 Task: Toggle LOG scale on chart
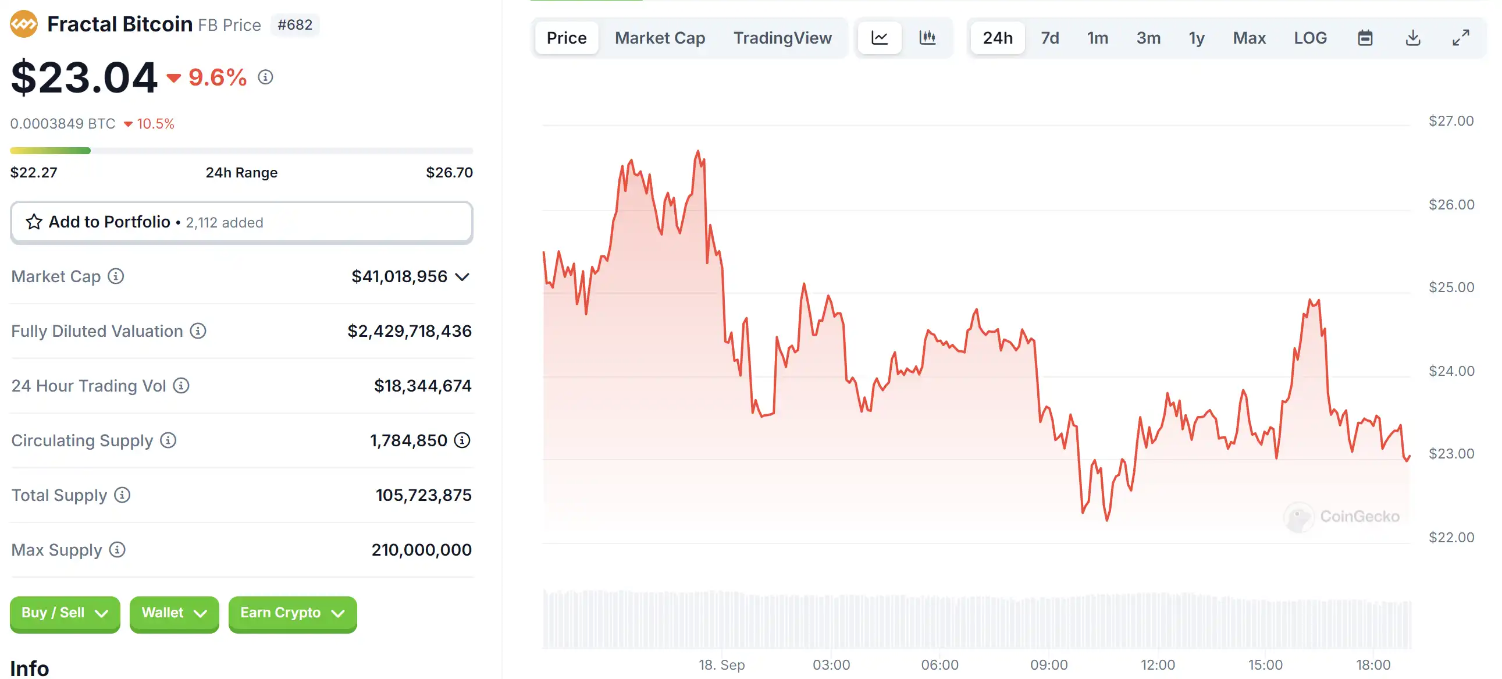coord(1310,38)
